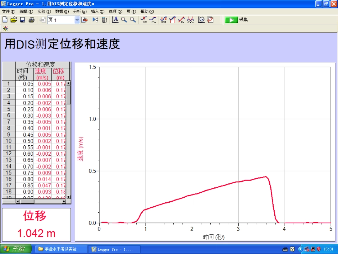Autoscale the graph with the A icon
Image resolution: width=338 pixels, height=254 pixels.
point(115,20)
